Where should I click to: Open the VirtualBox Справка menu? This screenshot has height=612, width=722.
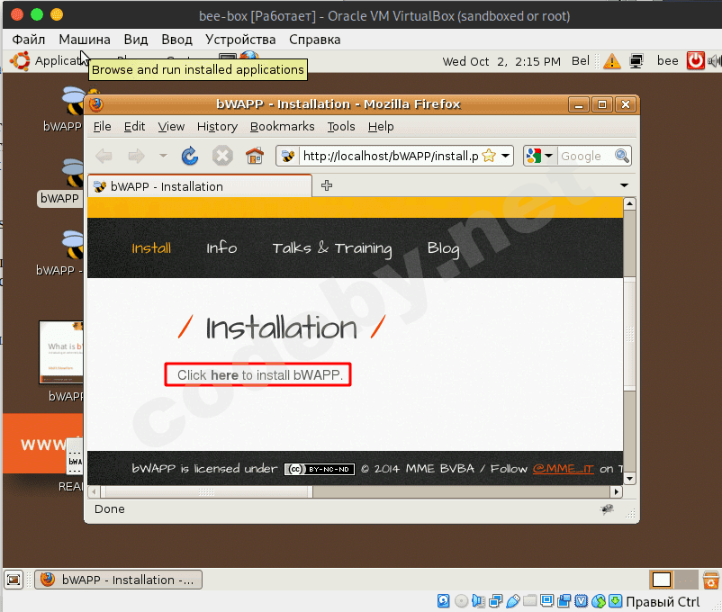[x=315, y=40]
